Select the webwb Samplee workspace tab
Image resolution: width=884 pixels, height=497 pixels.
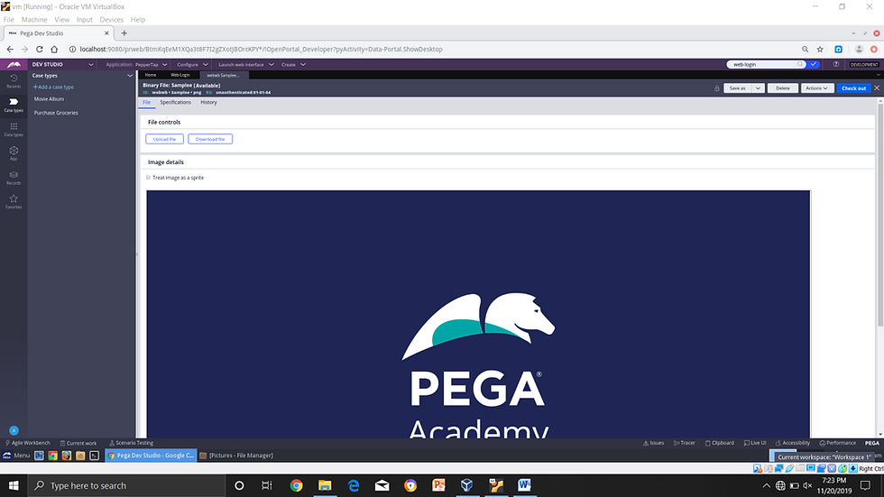point(224,75)
